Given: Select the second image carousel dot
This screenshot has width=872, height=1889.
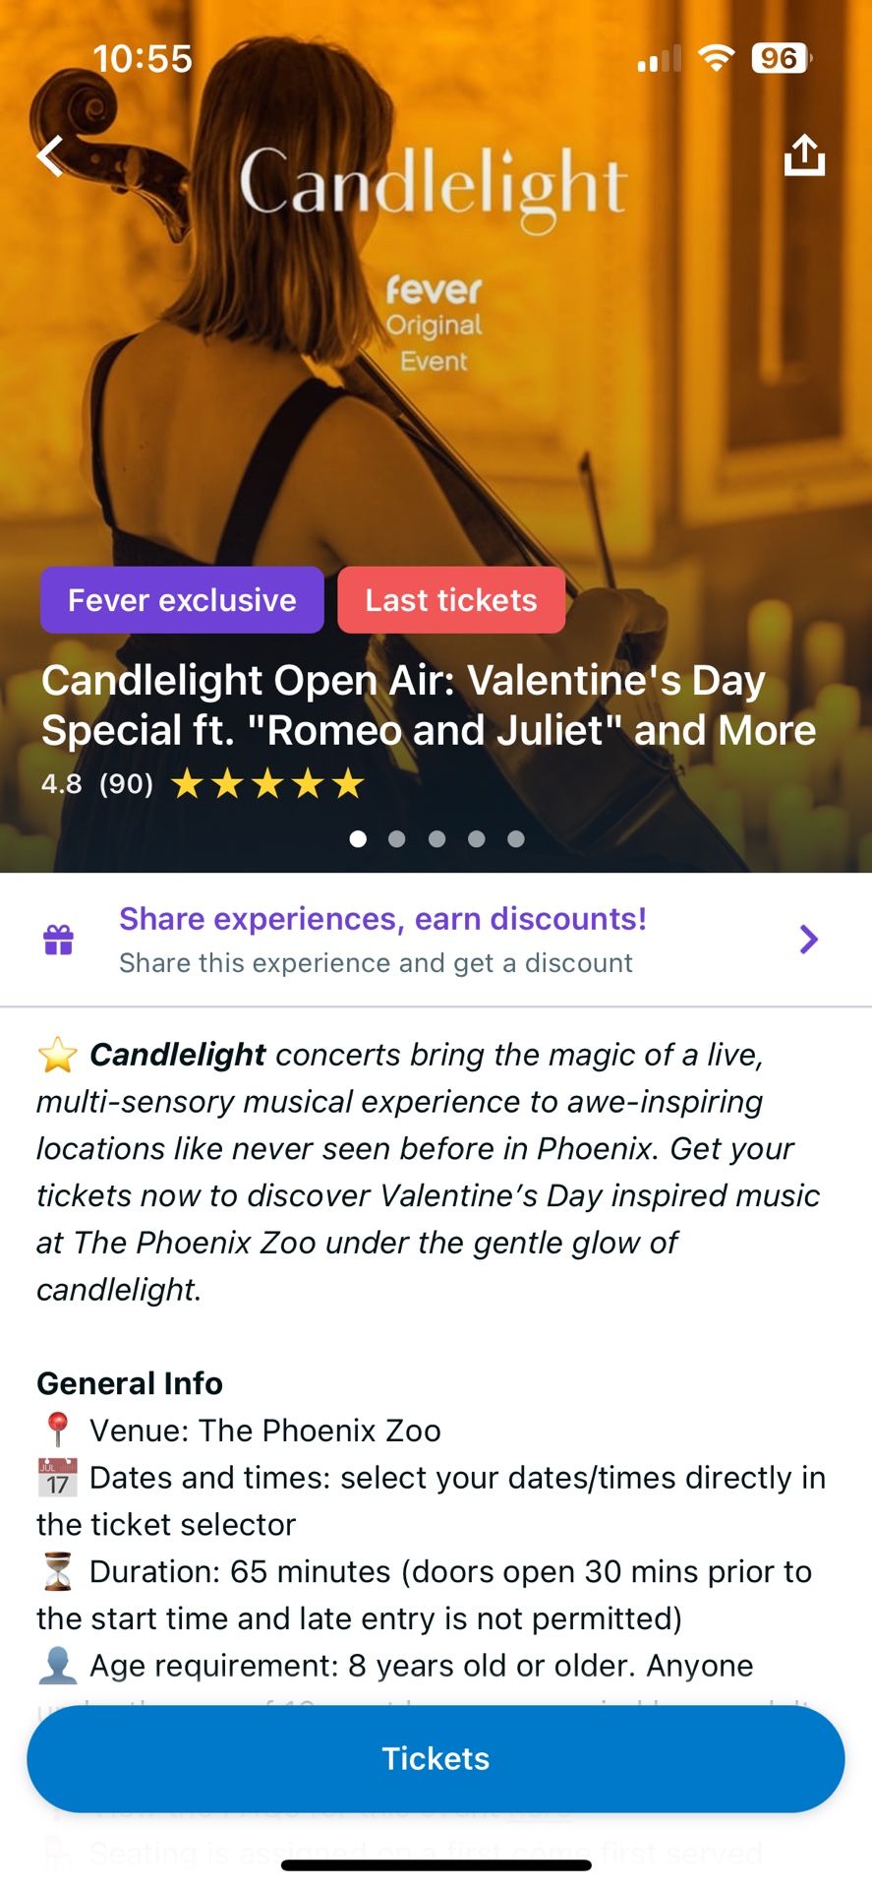Looking at the screenshot, I should (397, 838).
